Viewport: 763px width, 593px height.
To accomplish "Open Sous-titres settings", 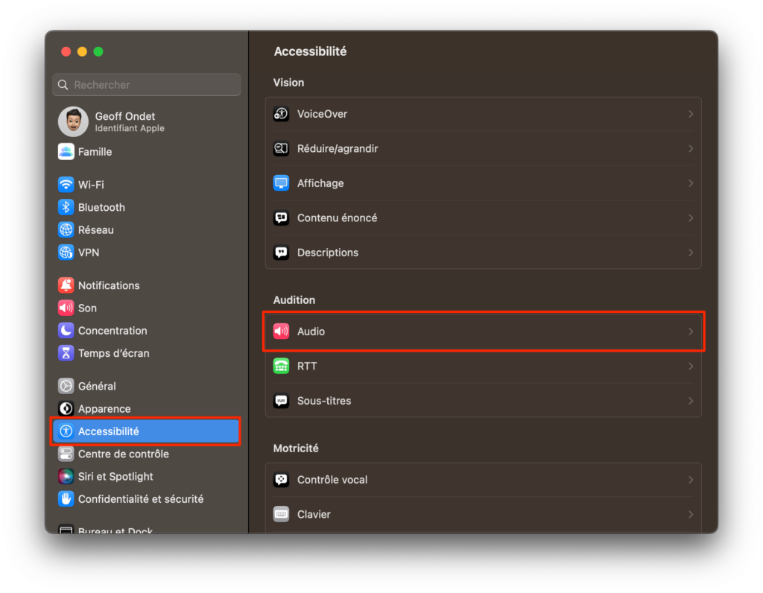I will [x=483, y=401].
